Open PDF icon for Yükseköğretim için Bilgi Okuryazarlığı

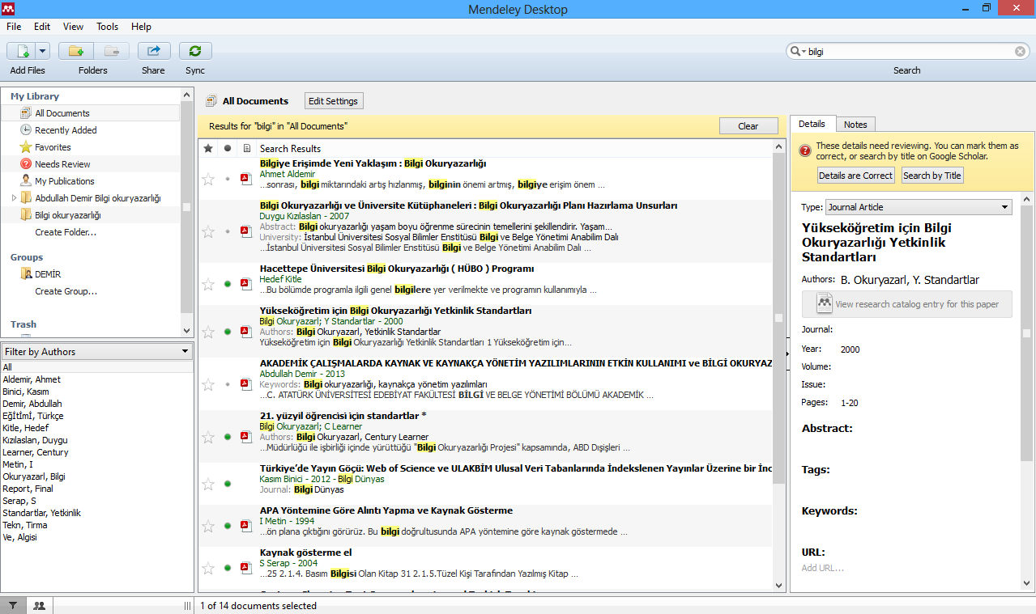point(246,332)
